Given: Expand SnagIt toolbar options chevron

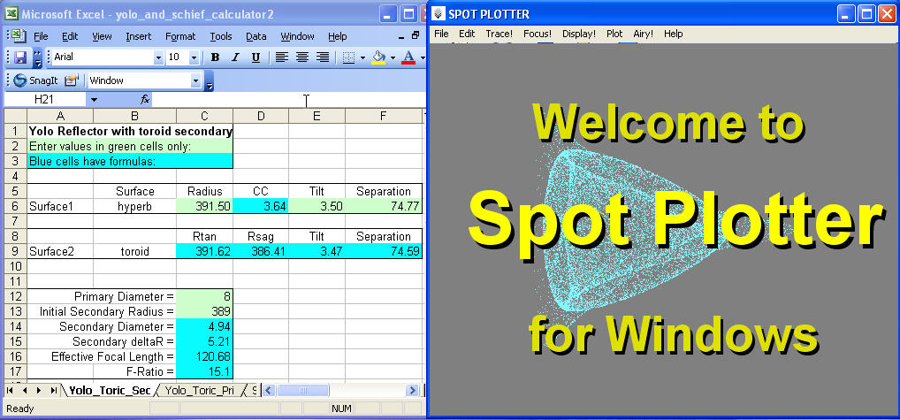Looking at the screenshot, I should point(209,80).
